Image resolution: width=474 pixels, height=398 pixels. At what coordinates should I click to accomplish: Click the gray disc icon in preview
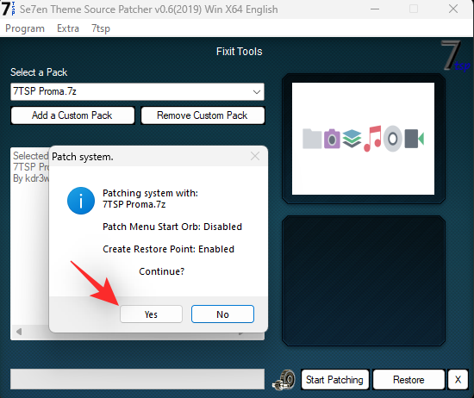click(393, 139)
